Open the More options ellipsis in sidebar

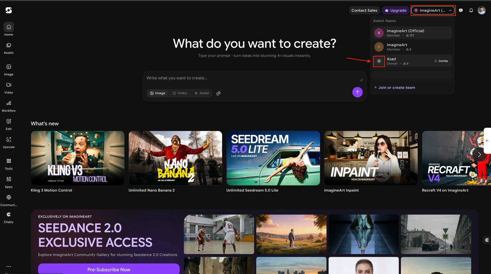click(9, 266)
